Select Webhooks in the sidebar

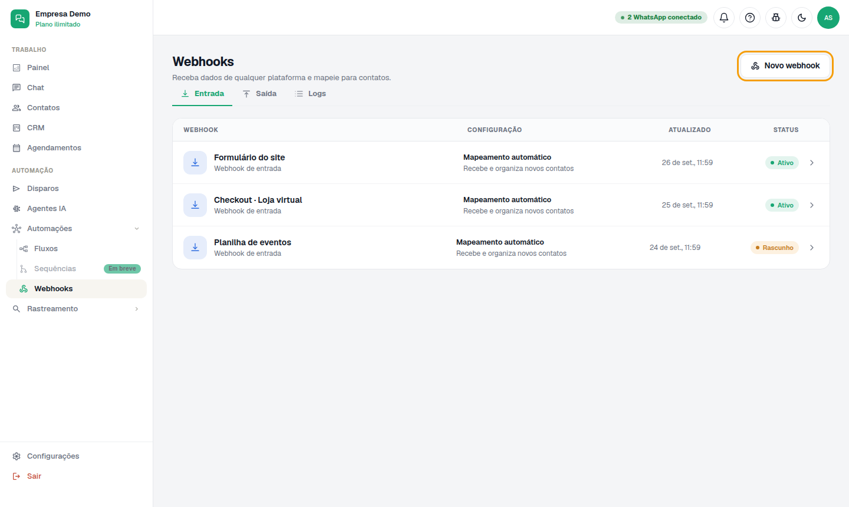pyautogui.click(x=76, y=289)
